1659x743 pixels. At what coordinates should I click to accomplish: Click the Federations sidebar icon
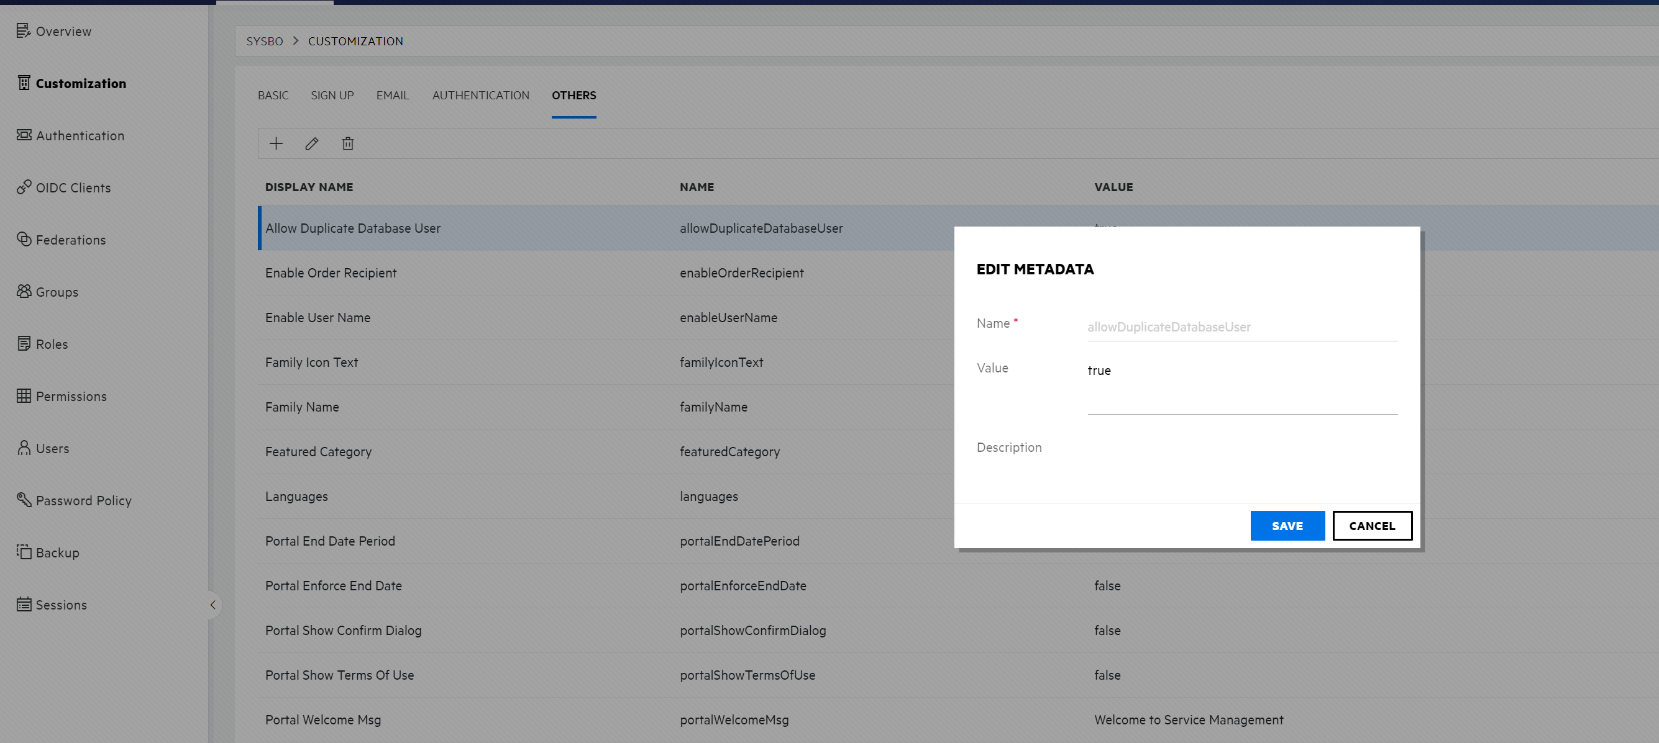24,240
